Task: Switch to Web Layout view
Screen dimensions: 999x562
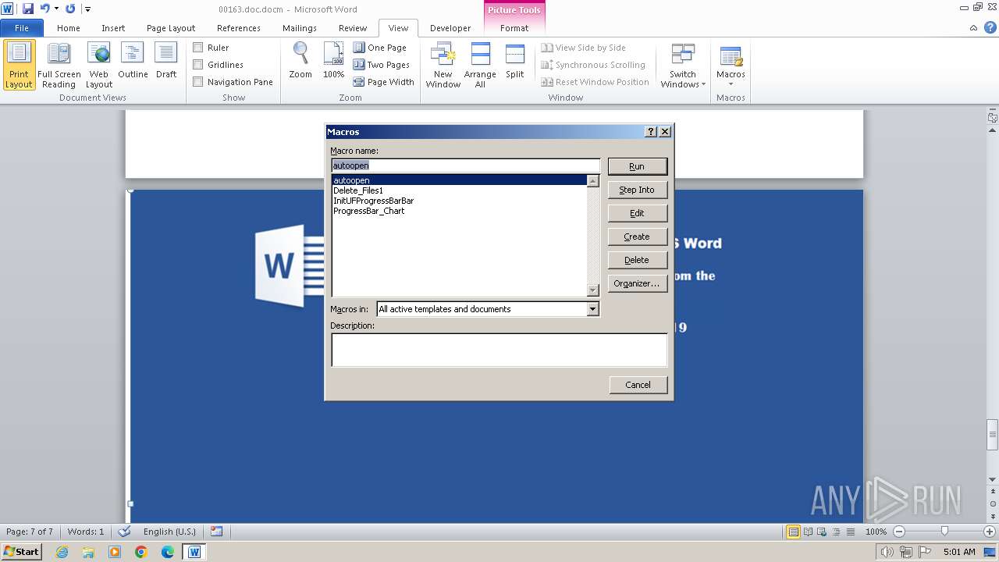Action: point(99,66)
